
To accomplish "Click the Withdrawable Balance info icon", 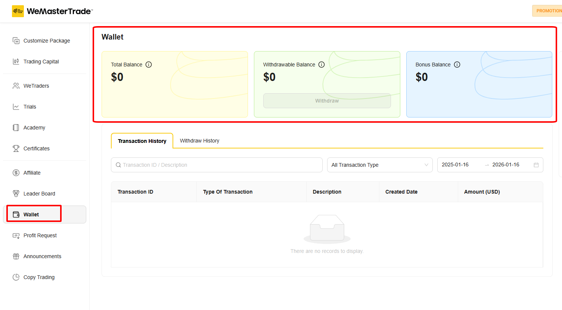I will pyautogui.click(x=322, y=64).
